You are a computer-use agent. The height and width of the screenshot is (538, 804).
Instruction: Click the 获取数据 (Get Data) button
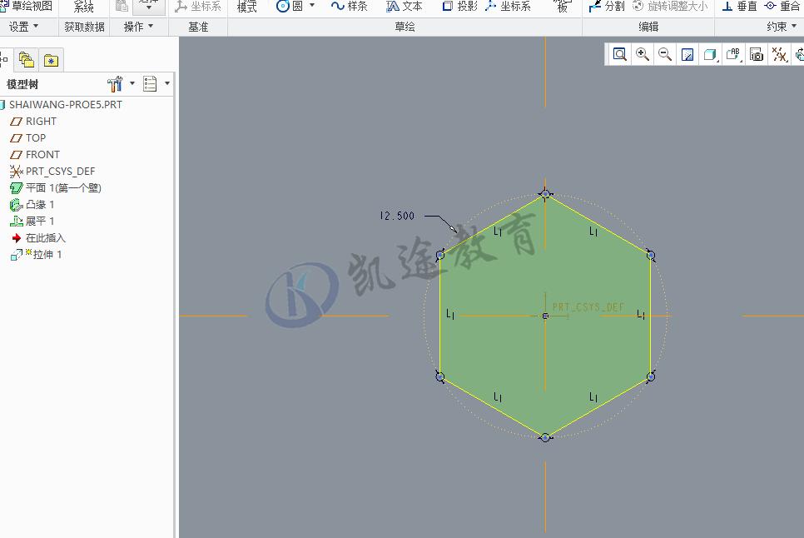(x=83, y=26)
